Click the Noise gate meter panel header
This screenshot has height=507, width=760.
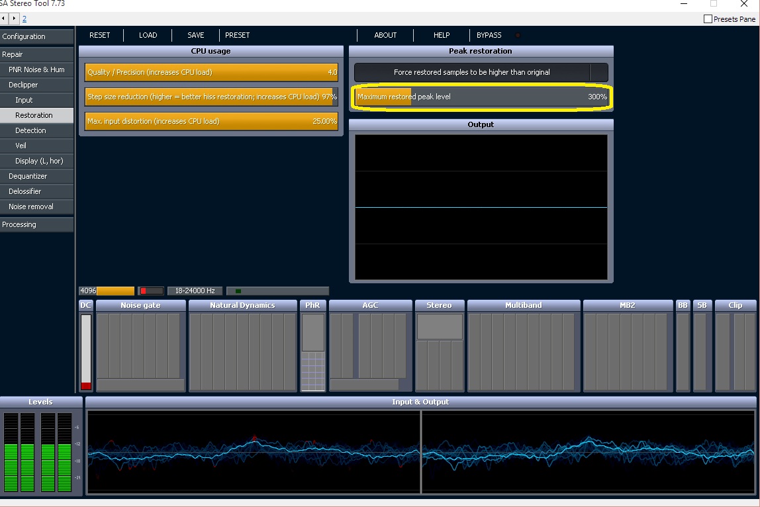point(140,305)
